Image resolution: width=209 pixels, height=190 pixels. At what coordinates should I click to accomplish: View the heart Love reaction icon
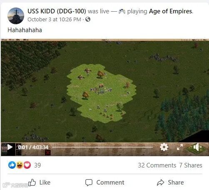pos(27,165)
